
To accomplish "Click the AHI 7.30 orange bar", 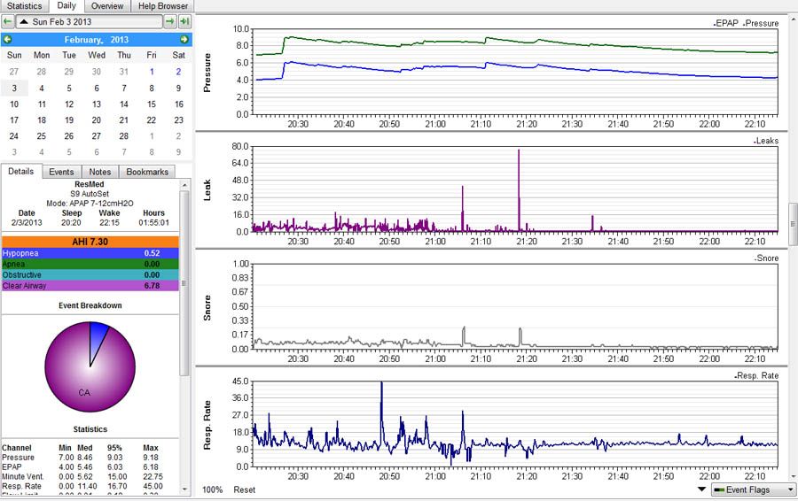I will coord(90,242).
